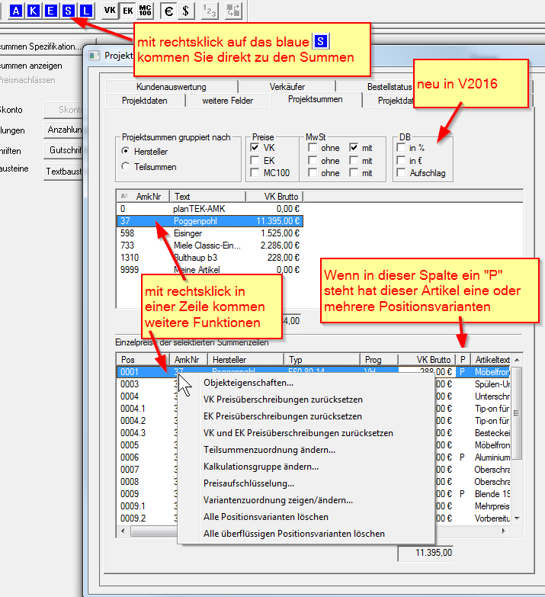Switch currency to Dollar in toolbar
Viewport: 545px width, 597px height.
(186, 11)
